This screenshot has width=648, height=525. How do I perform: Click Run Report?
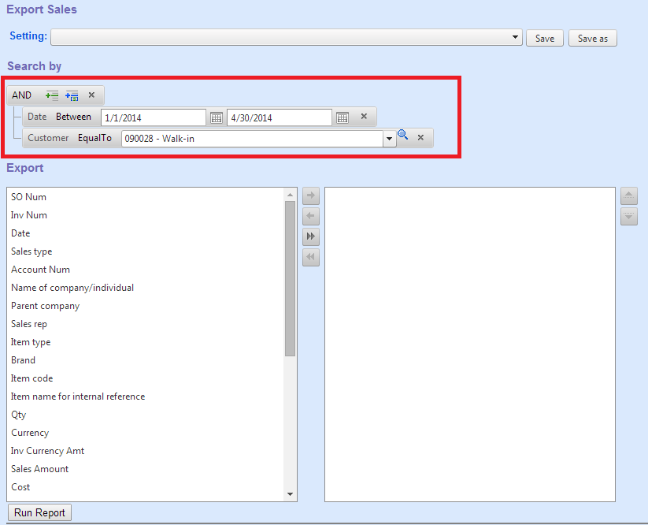pos(39,512)
